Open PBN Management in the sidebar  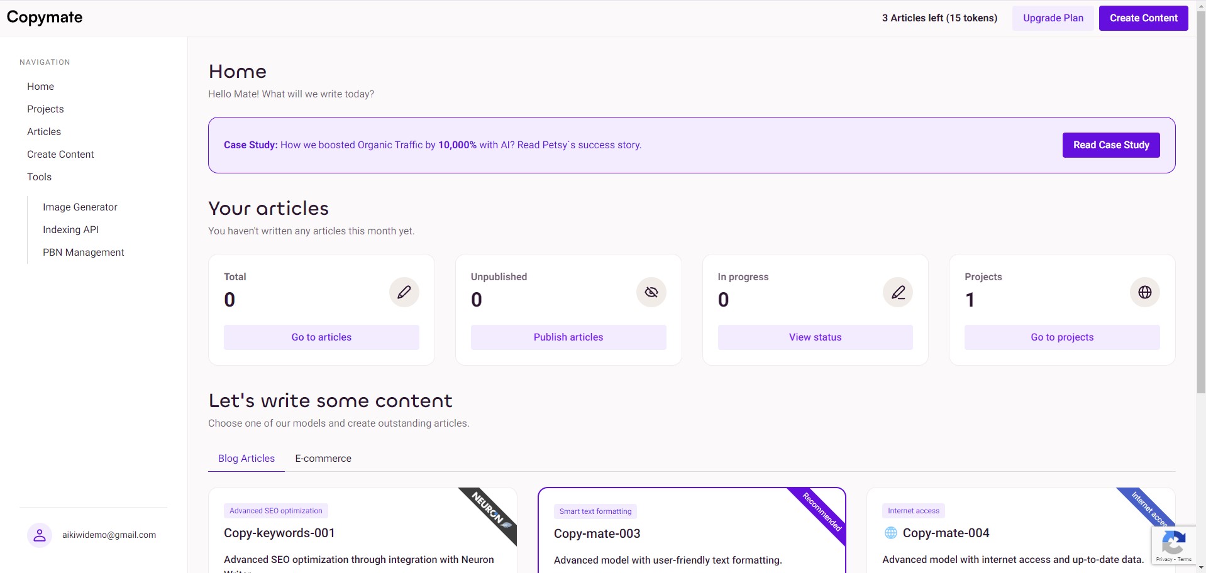(83, 252)
